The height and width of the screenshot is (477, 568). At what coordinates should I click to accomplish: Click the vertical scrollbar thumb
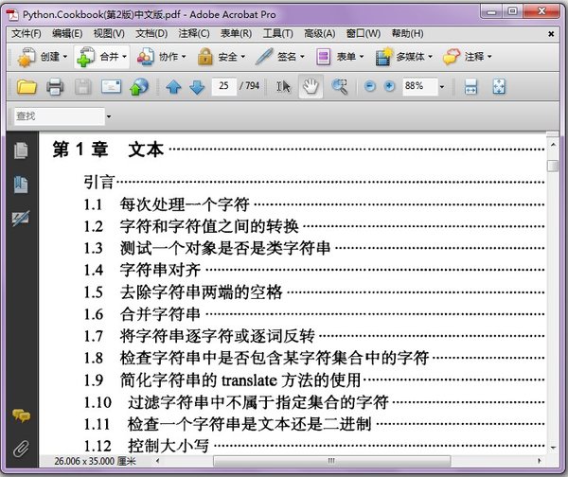553,166
